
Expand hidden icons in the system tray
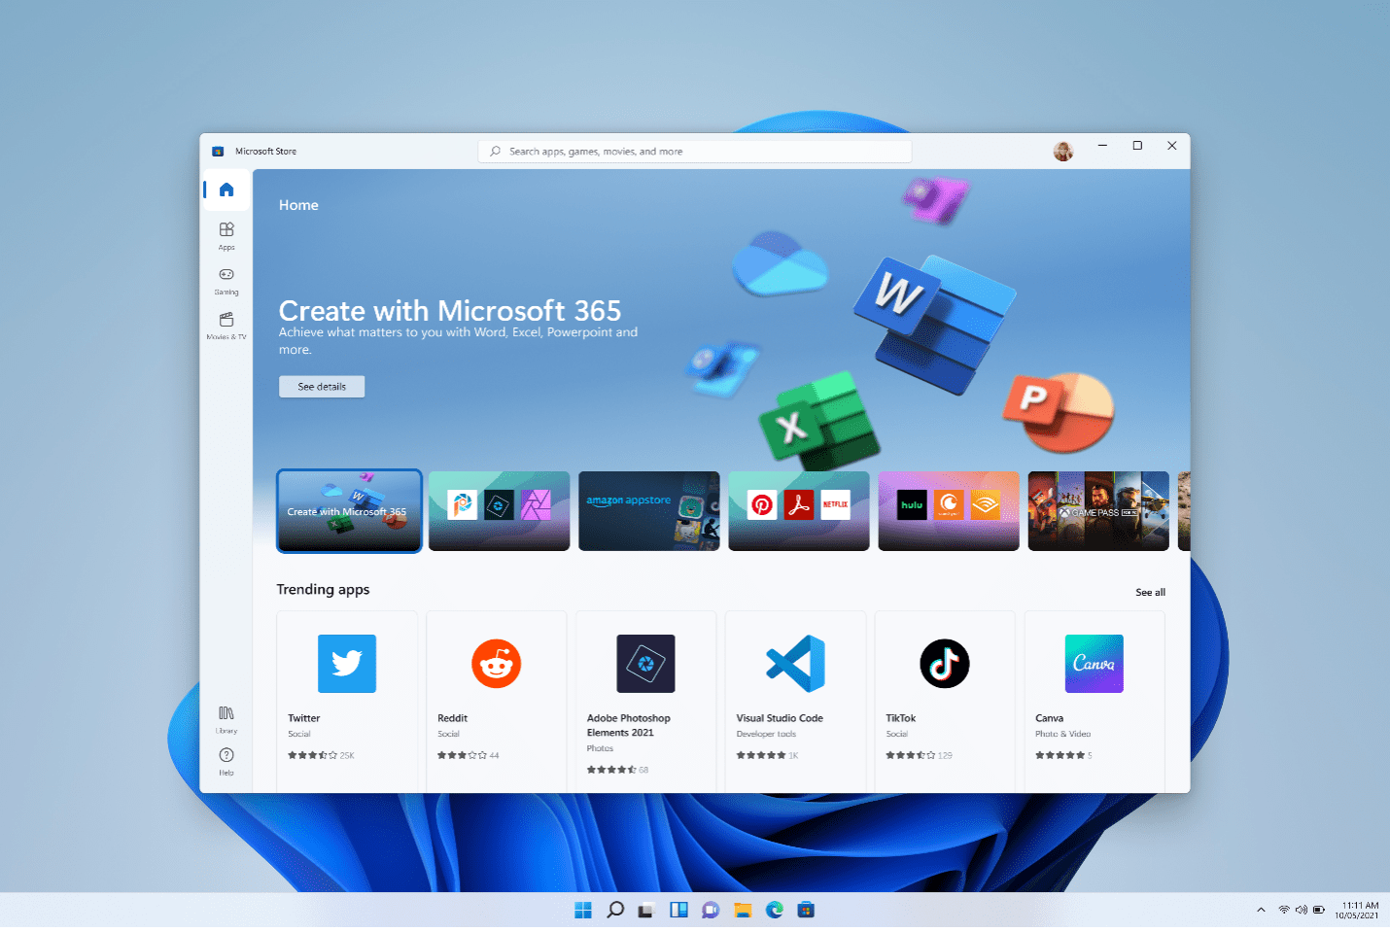click(x=1261, y=910)
